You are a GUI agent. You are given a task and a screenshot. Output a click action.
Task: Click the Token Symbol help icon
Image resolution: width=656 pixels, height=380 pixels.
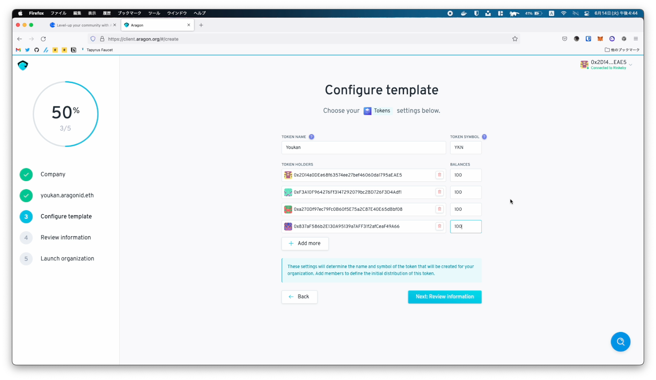(484, 137)
